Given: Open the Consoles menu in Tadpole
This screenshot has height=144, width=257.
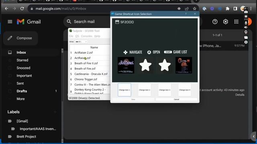Looking at the screenshot, I should point(87,36).
